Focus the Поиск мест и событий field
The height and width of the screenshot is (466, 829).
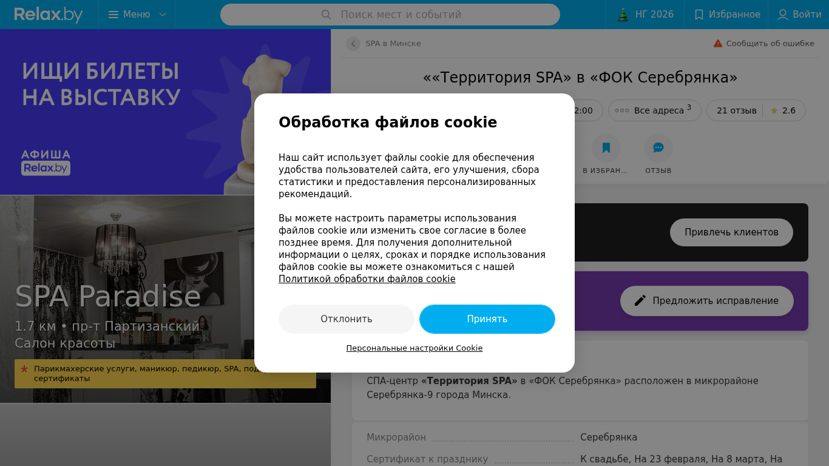coord(390,15)
